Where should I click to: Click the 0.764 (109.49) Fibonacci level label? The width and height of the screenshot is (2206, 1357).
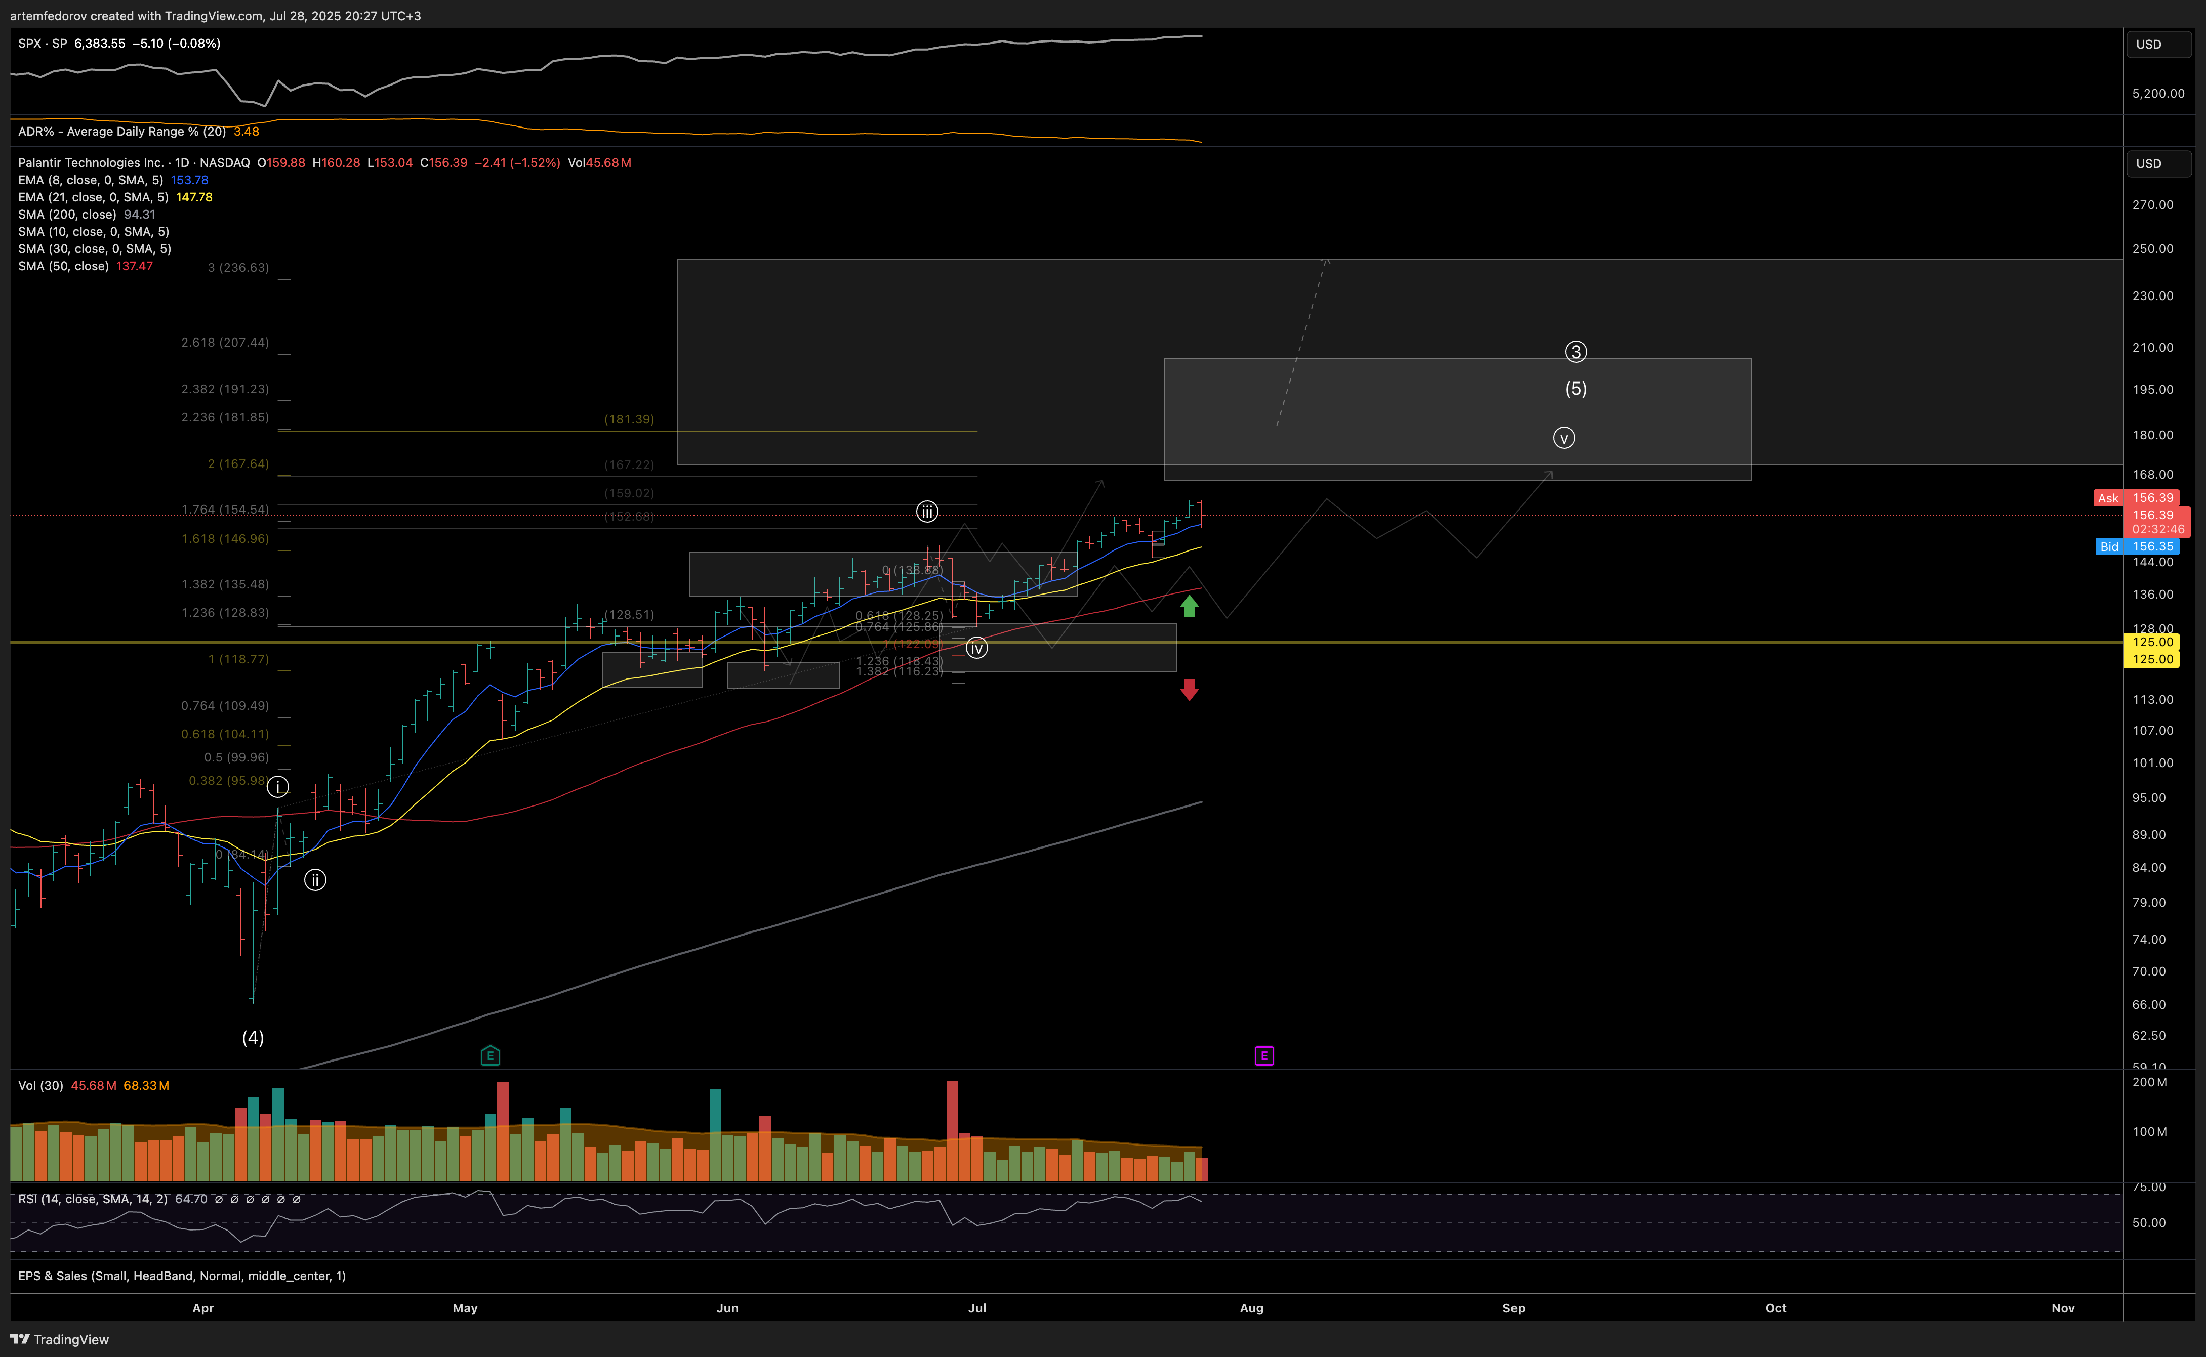coord(224,705)
